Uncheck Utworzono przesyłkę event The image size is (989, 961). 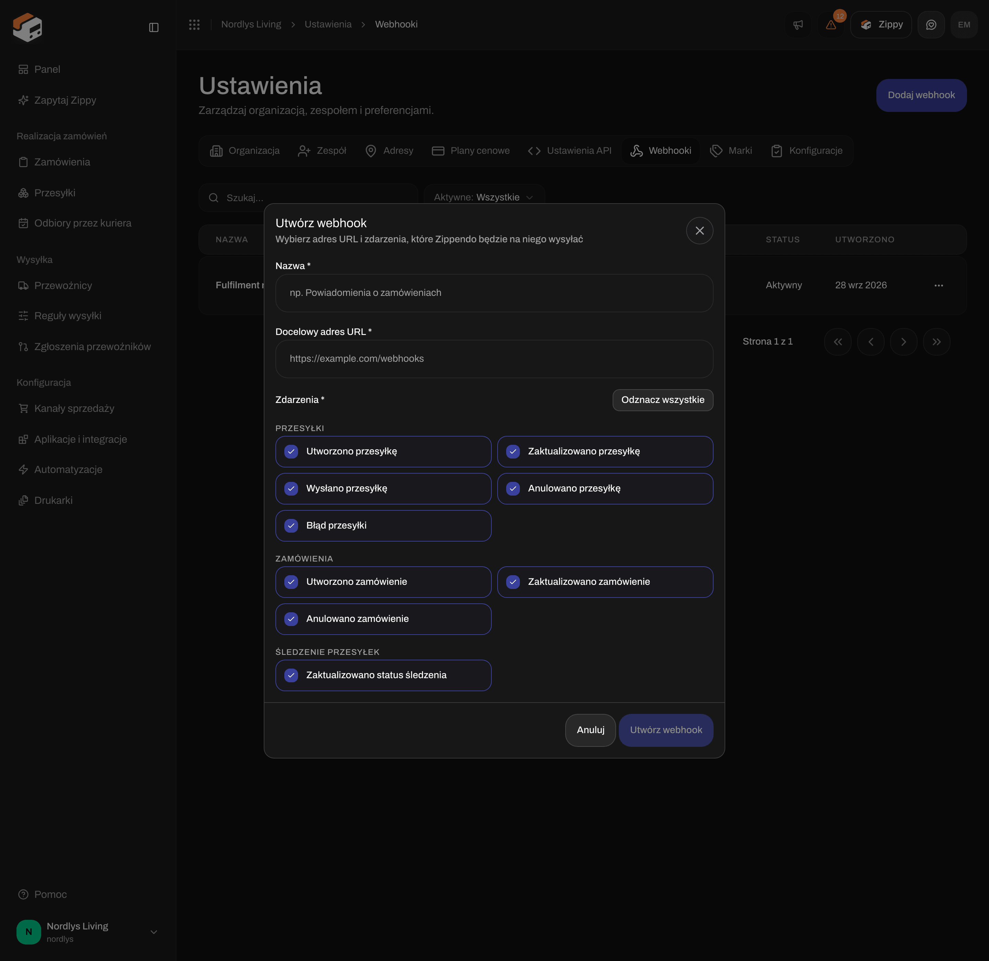click(383, 452)
